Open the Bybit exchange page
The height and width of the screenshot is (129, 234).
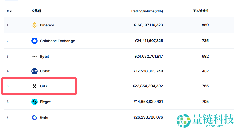[x=45, y=57]
